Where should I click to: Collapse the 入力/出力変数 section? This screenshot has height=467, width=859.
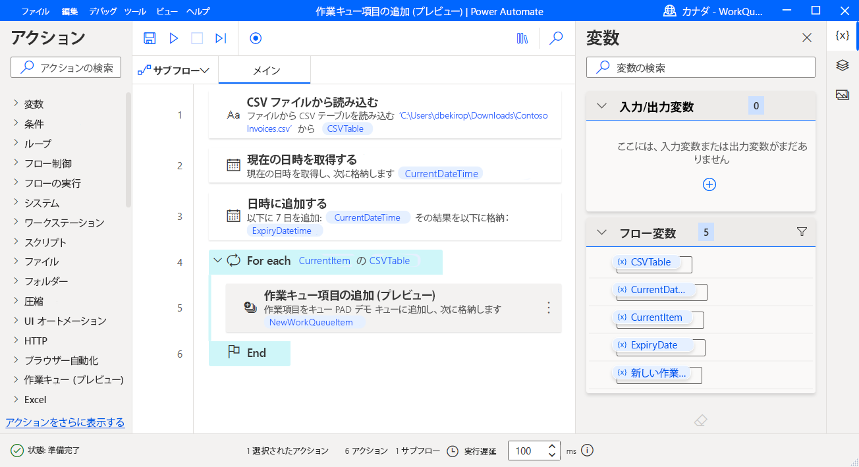point(601,106)
